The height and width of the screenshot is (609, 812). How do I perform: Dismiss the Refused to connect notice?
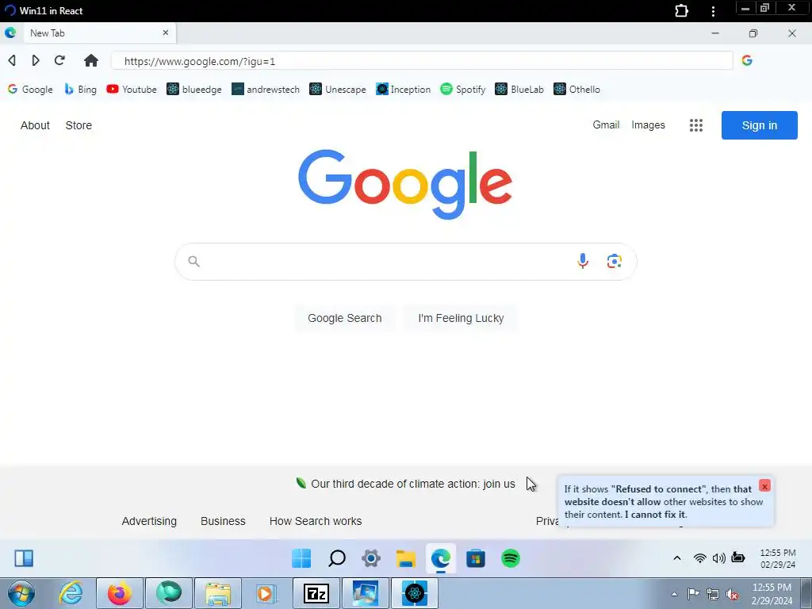coord(764,486)
